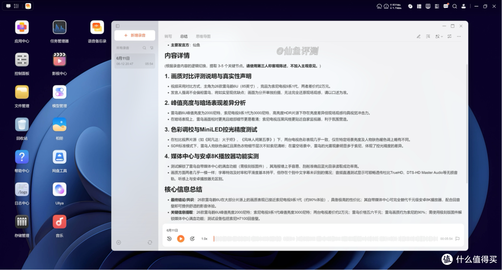Play the 6月11日 recording
The height and width of the screenshot is (270, 502).
(180, 239)
